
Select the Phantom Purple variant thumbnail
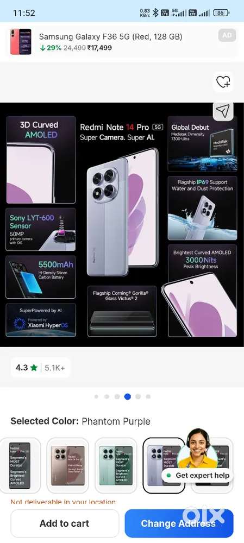point(164,465)
